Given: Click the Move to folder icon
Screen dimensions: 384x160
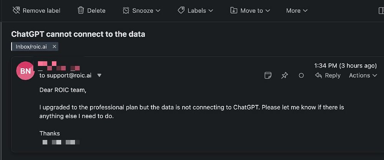Looking at the screenshot, I should coord(234,10).
